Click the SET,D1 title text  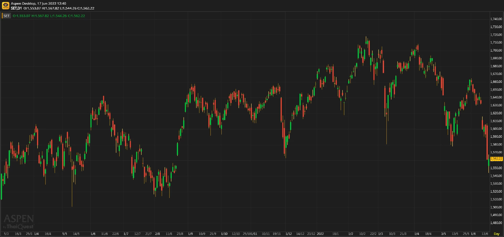click(17, 8)
